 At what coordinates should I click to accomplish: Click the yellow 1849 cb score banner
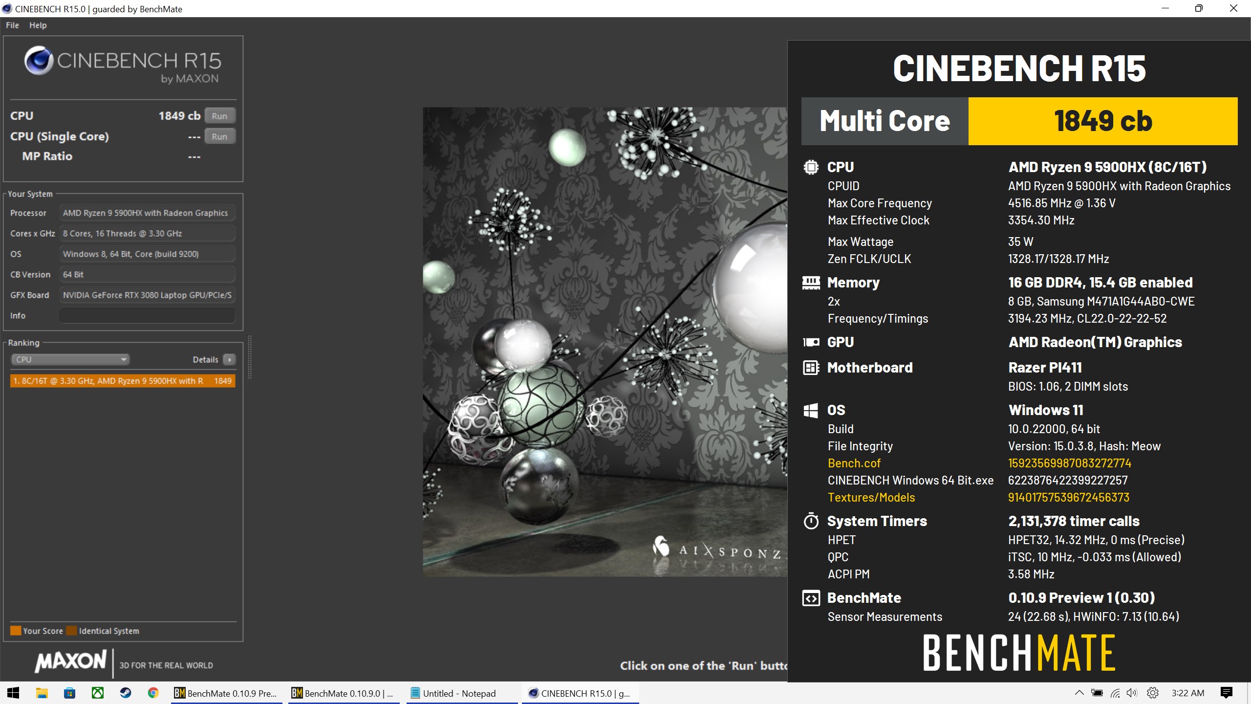tap(1103, 121)
